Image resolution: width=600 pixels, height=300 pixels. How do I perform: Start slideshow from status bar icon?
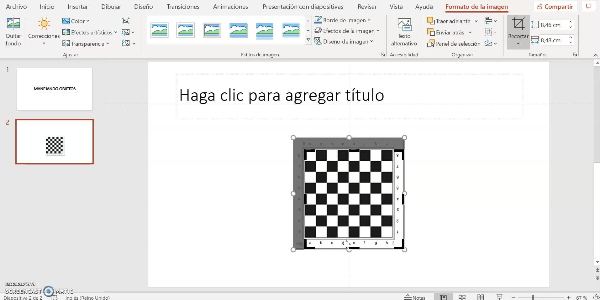499,297
